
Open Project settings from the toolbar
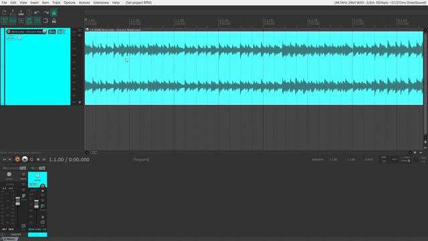[29, 13]
